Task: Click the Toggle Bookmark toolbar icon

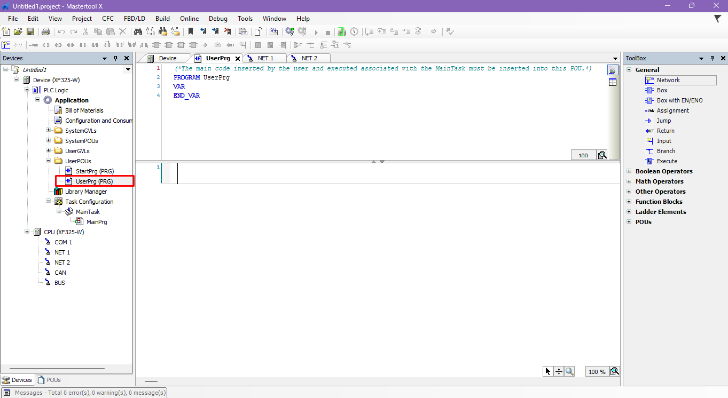Action: point(191,32)
